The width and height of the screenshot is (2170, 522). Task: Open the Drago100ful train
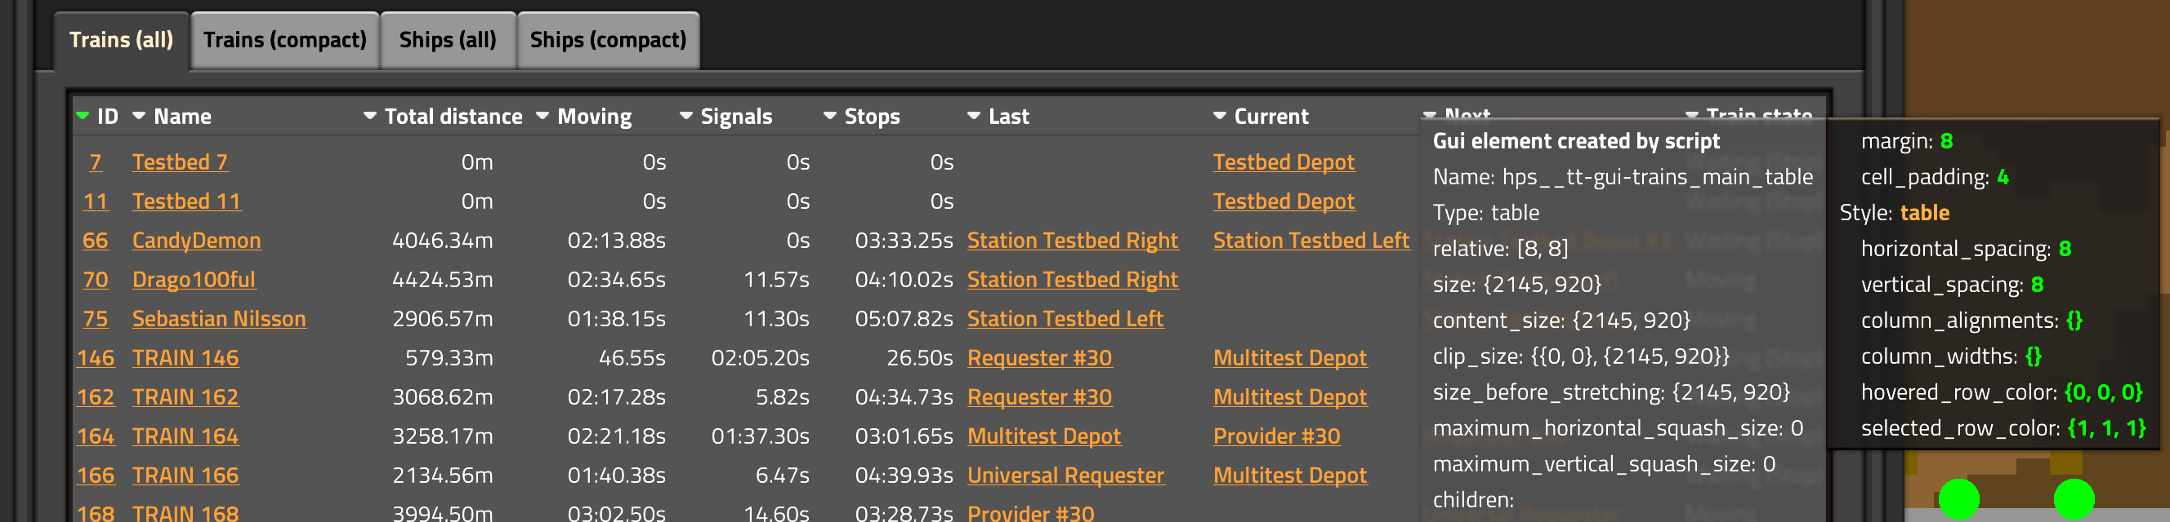coord(194,280)
